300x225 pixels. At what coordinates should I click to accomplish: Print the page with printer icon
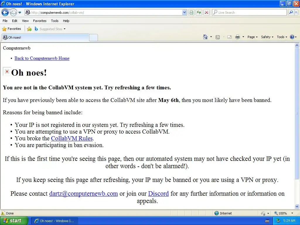pos(237,37)
